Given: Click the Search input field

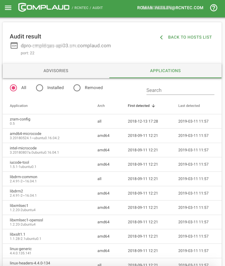Looking at the screenshot, I should (x=180, y=90).
